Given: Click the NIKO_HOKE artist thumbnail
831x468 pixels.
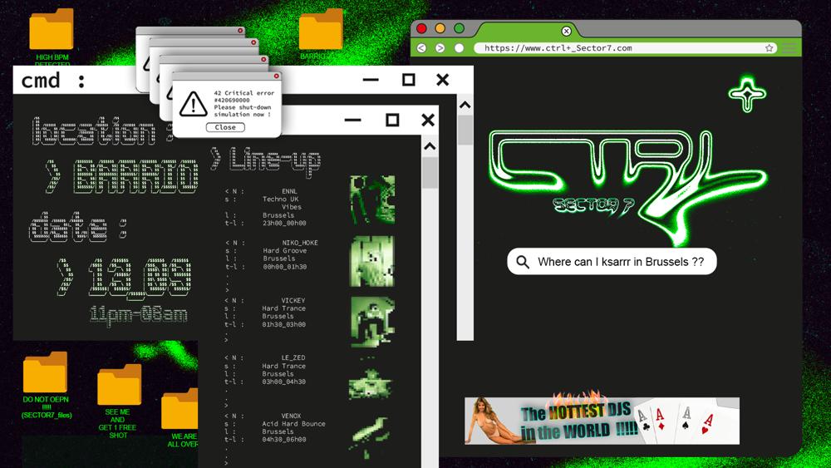Looking at the screenshot, I should (372, 261).
